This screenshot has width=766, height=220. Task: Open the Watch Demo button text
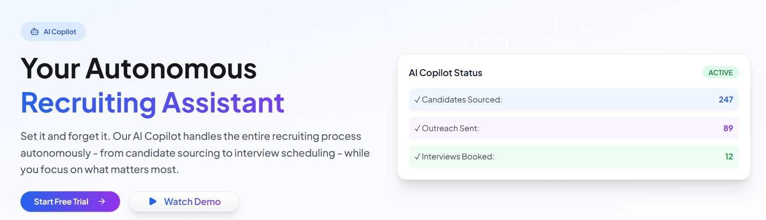click(192, 202)
